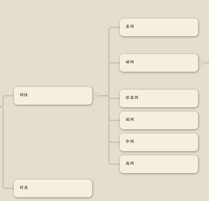Select the 时态 node
The height and width of the screenshot is (201, 209).
(x=53, y=188)
